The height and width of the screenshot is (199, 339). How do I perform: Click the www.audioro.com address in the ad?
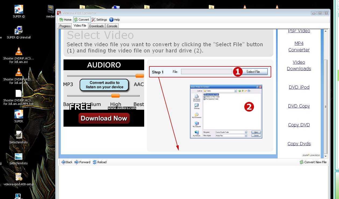[122, 108]
